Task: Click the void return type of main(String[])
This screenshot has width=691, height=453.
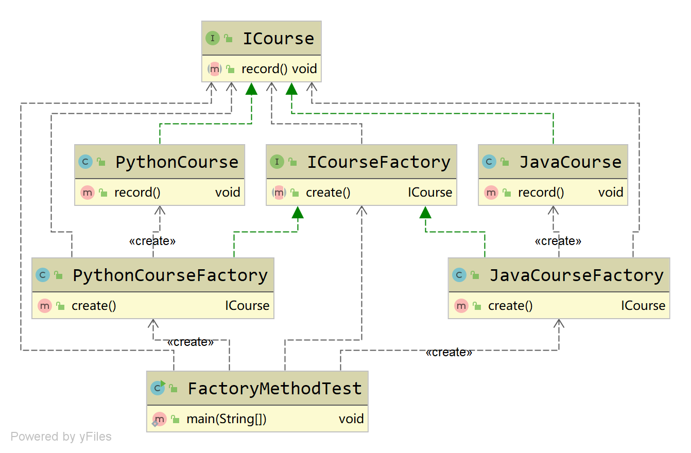Action: pyautogui.click(x=352, y=419)
